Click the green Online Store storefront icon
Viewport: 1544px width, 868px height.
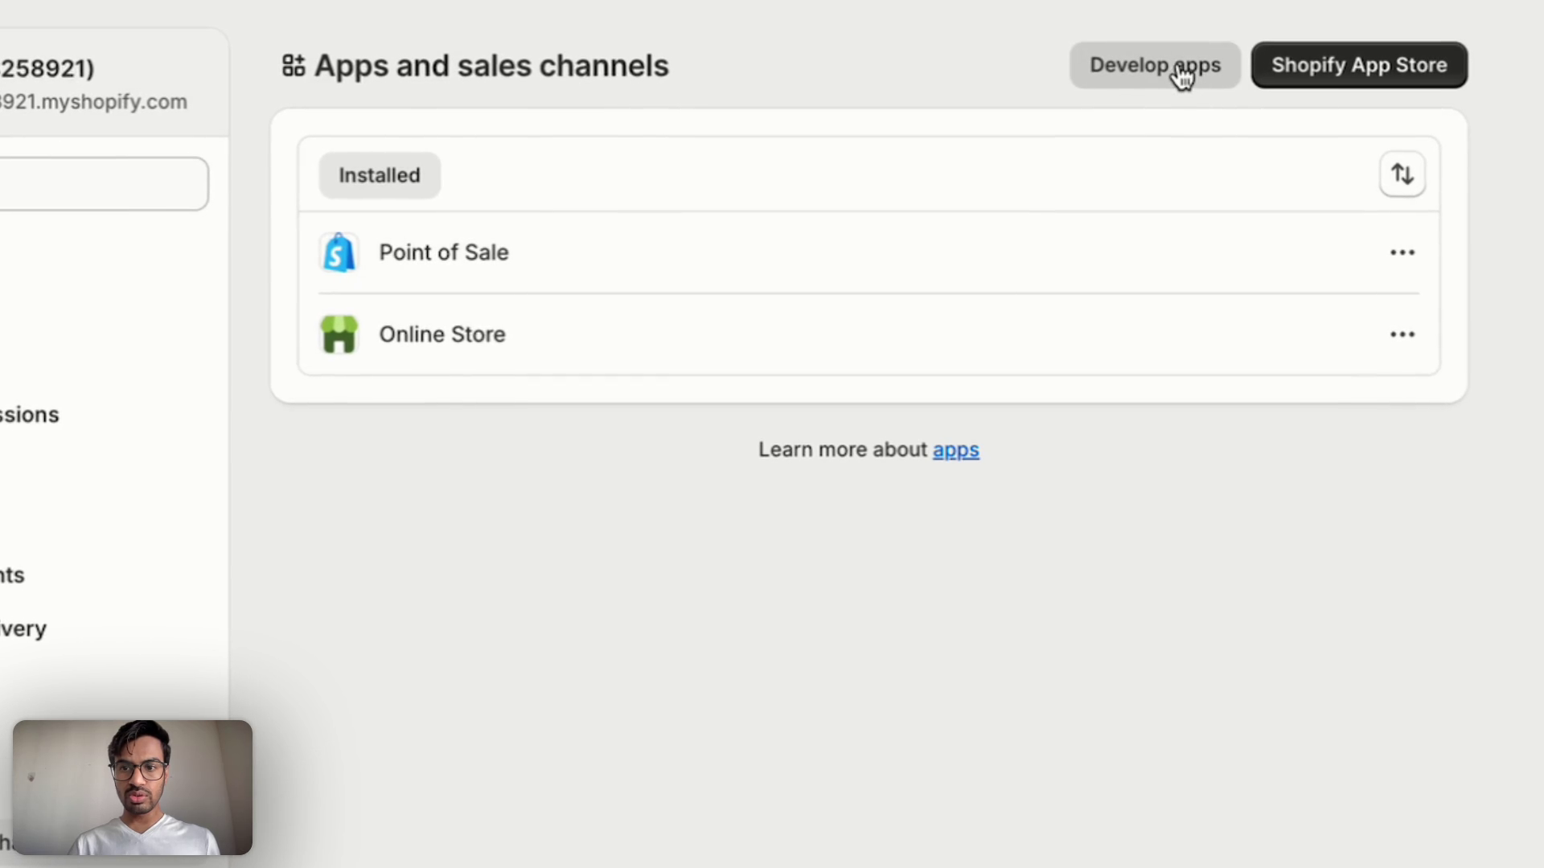point(339,334)
